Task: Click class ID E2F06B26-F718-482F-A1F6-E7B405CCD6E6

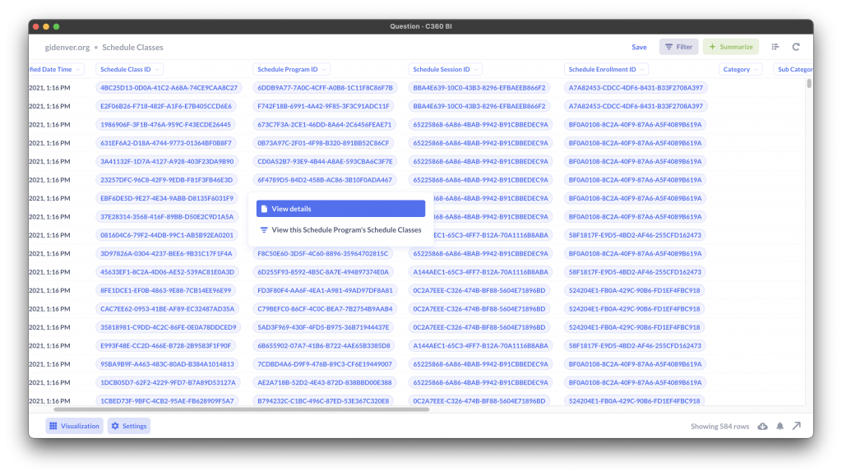Action: (166, 106)
